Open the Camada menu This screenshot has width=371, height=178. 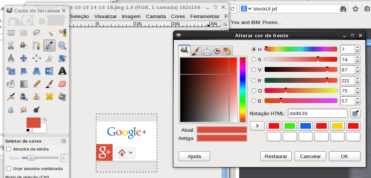156,17
